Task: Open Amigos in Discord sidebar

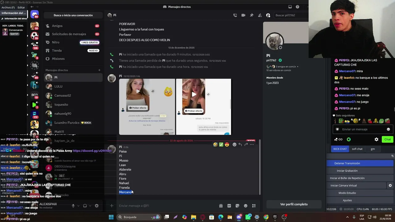Action: coord(73,26)
